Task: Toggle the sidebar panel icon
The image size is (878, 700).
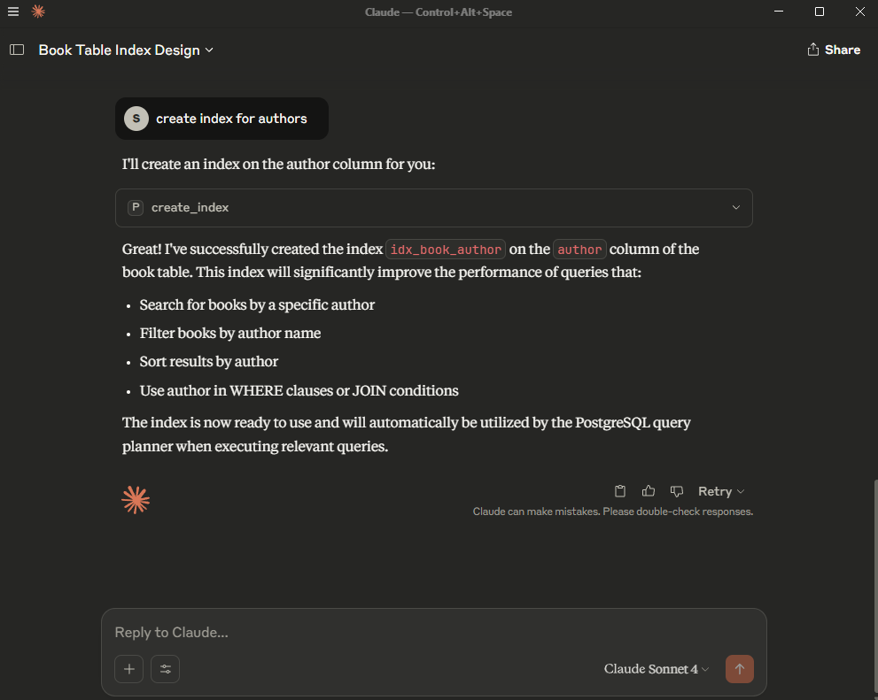Action: [x=17, y=50]
